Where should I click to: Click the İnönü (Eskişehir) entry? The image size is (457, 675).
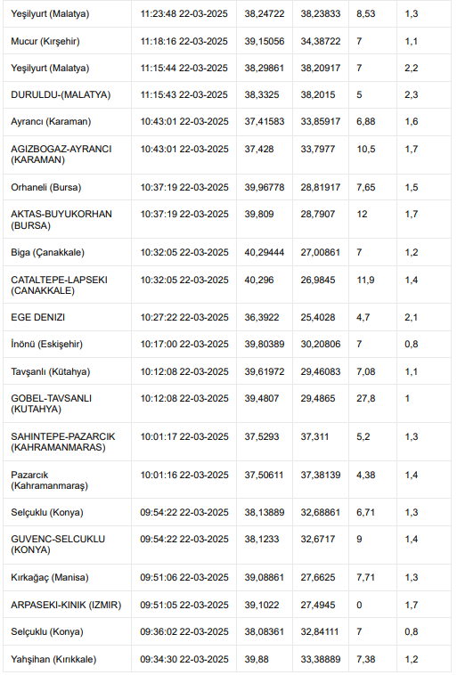[46, 344]
